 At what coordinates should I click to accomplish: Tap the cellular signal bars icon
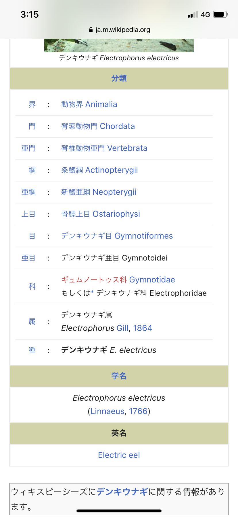tap(193, 15)
